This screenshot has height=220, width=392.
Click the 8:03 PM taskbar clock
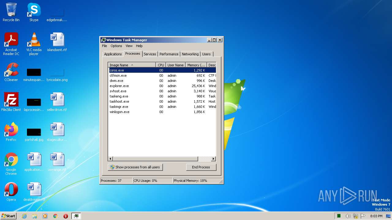pyautogui.click(x=376, y=216)
